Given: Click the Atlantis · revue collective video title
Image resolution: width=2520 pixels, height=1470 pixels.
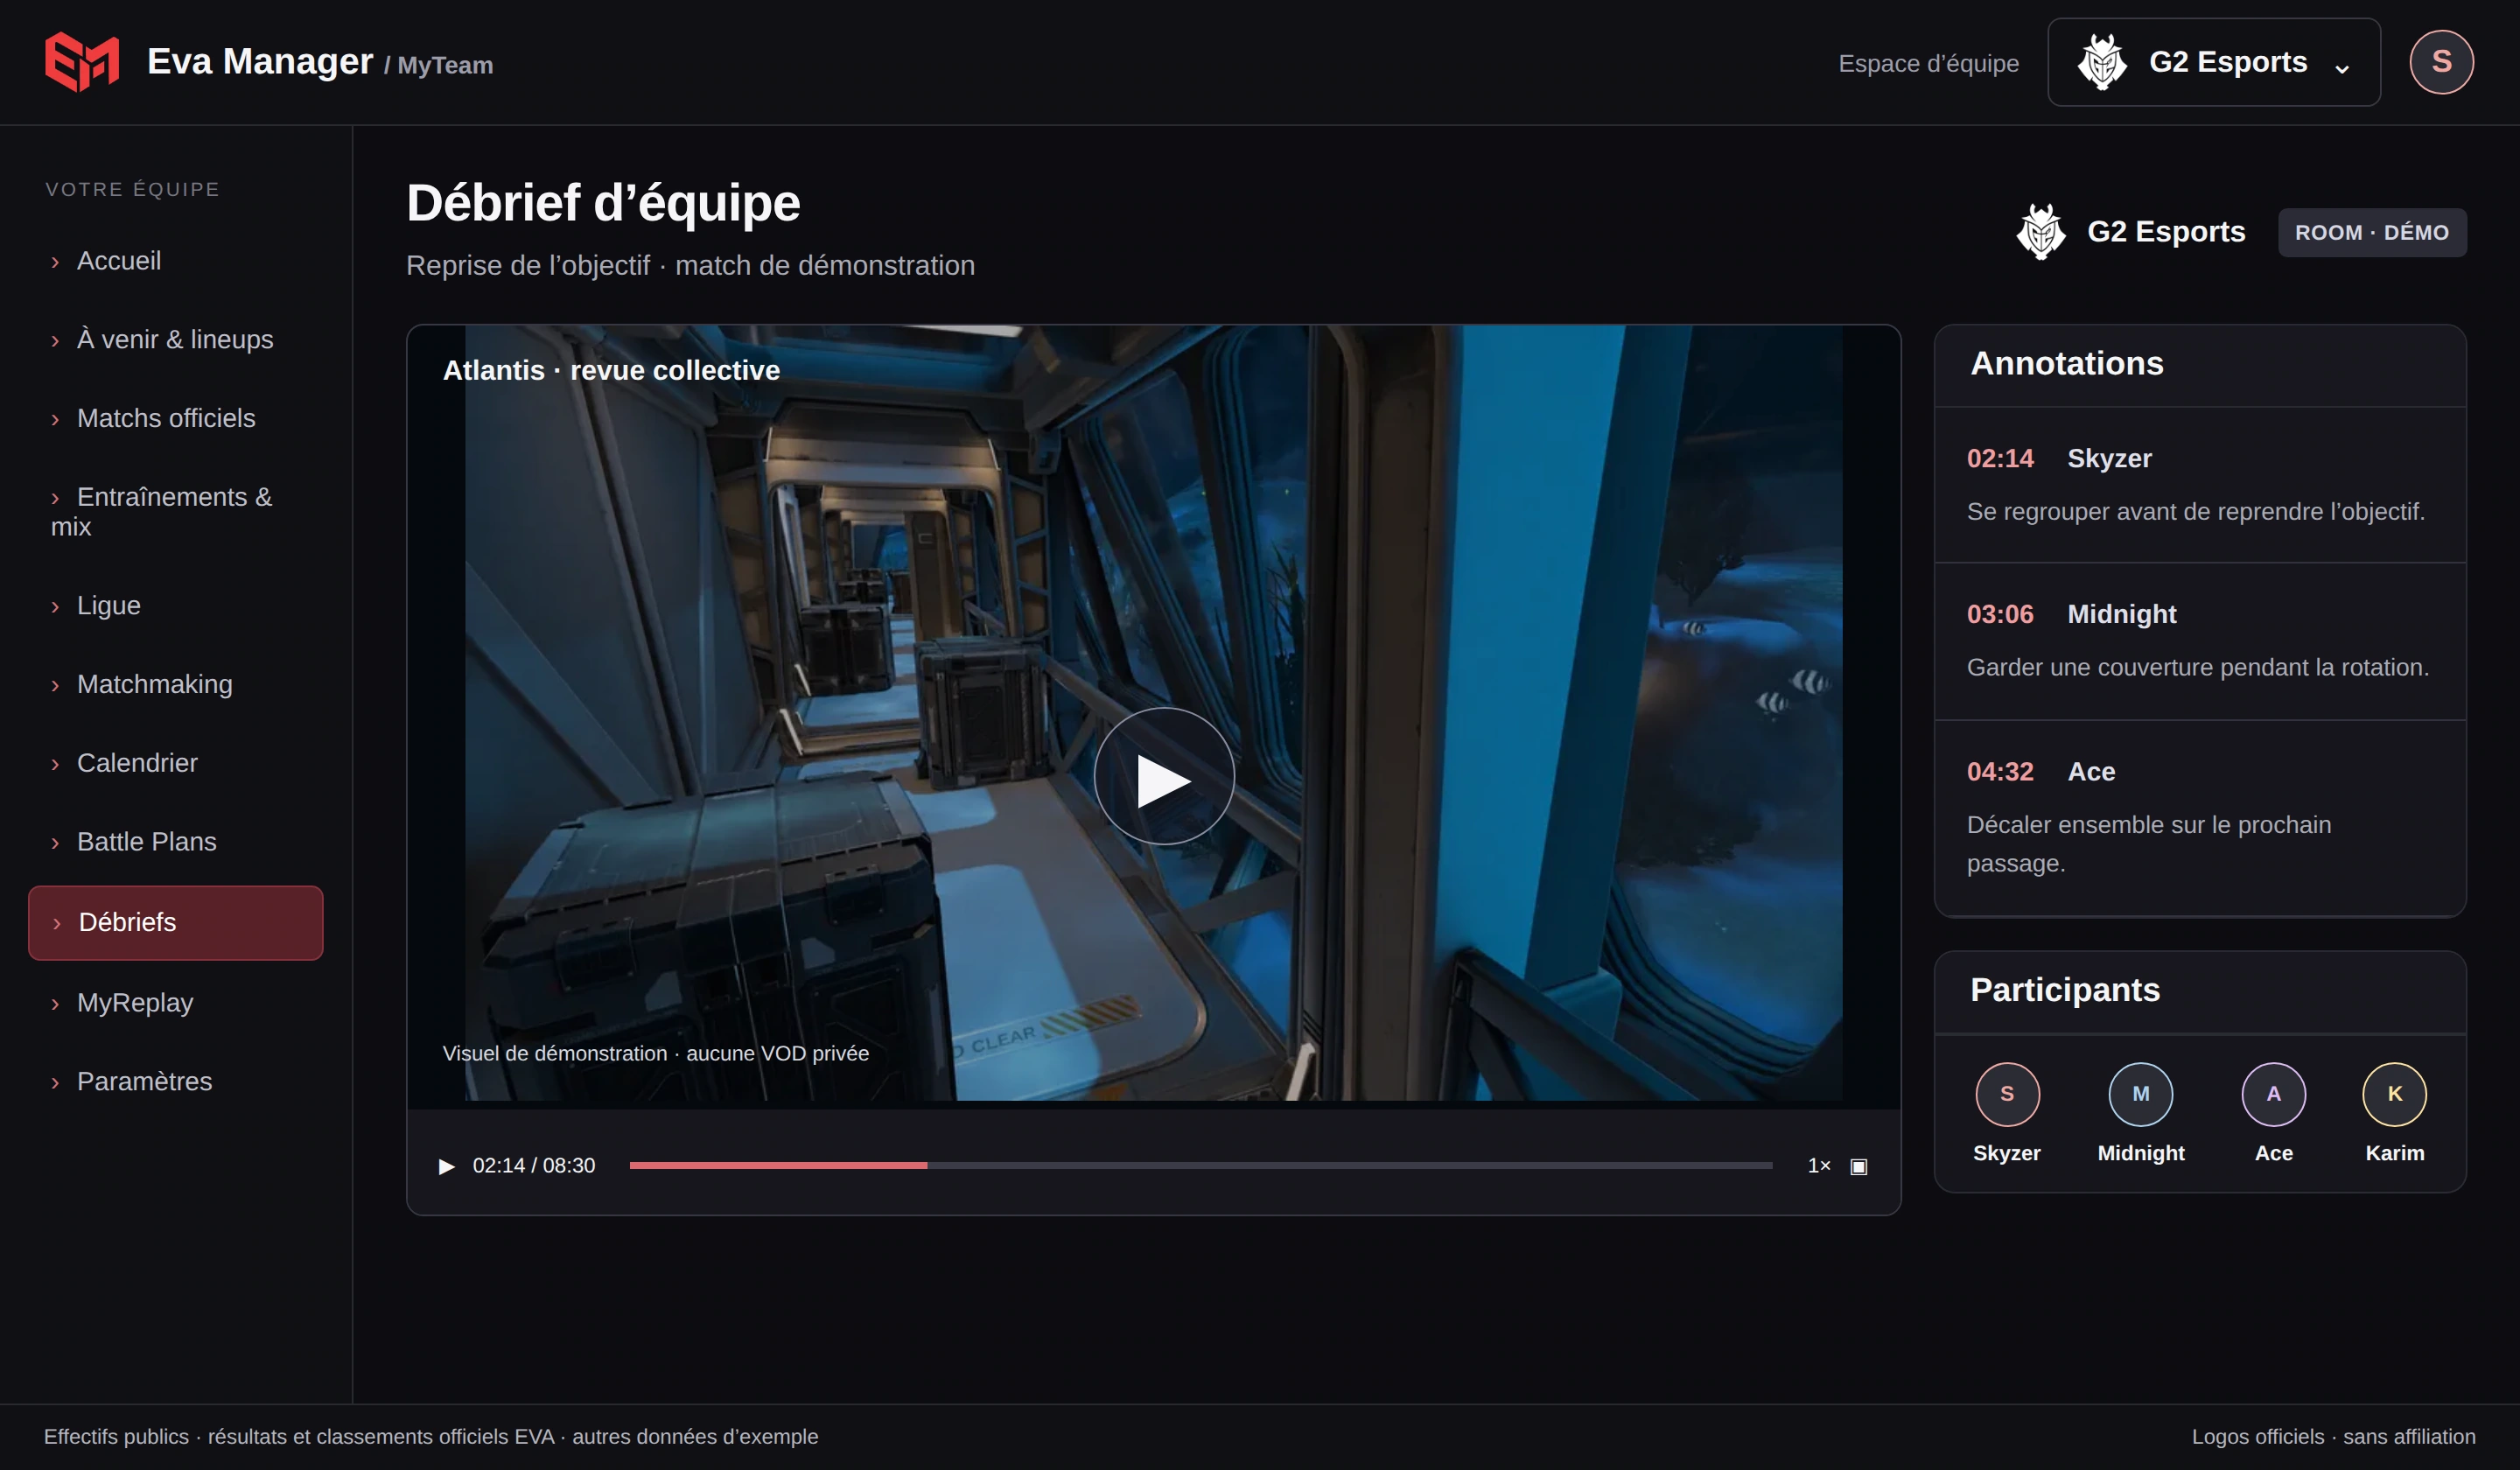Looking at the screenshot, I should (x=611, y=371).
